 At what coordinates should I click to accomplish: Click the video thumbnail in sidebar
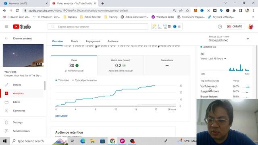click(x=23, y=56)
